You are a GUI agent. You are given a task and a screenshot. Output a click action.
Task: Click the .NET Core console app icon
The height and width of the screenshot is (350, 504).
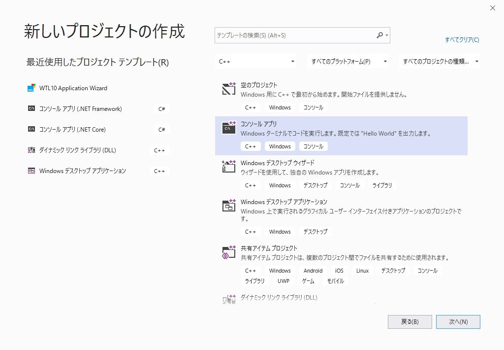tap(31, 129)
